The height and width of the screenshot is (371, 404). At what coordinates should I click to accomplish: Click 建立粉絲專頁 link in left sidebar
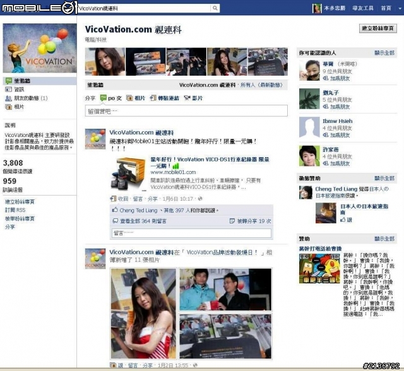[x=20, y=202]
